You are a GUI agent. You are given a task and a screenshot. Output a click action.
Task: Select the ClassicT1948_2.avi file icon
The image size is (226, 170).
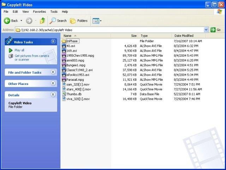[64, 70]
